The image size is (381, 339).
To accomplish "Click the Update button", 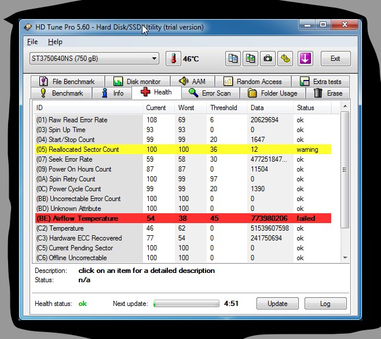I will pos(277,304).
